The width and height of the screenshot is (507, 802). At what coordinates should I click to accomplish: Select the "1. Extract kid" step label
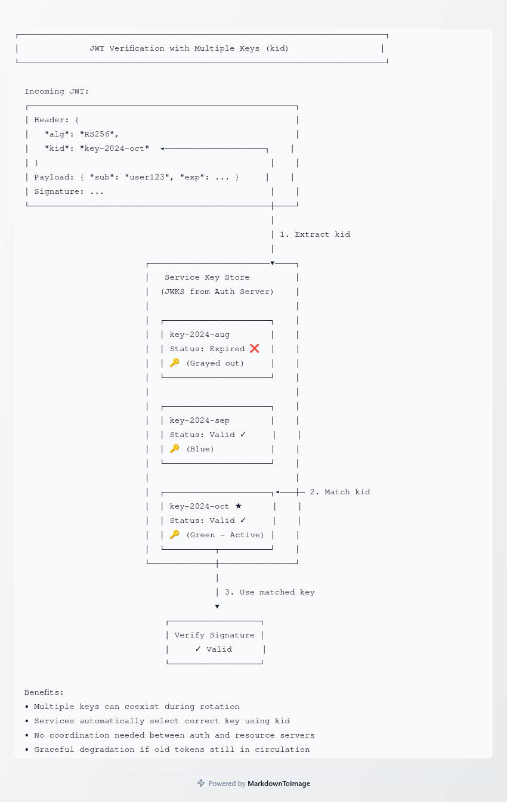point(315,234)
